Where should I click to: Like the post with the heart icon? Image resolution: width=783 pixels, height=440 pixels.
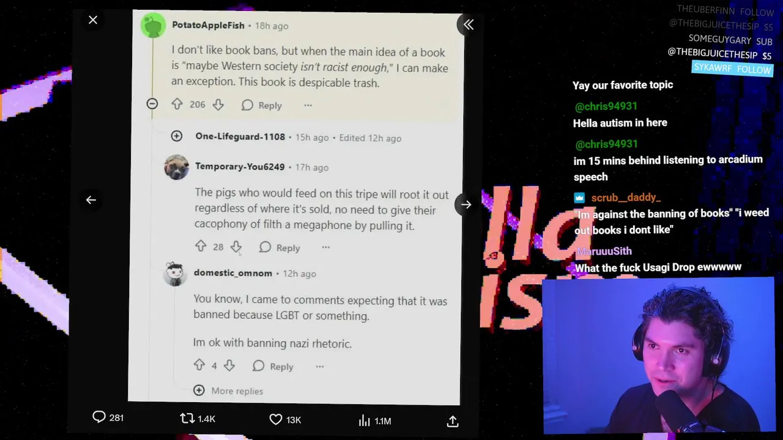pyautogui.click(x=276, y=420)
